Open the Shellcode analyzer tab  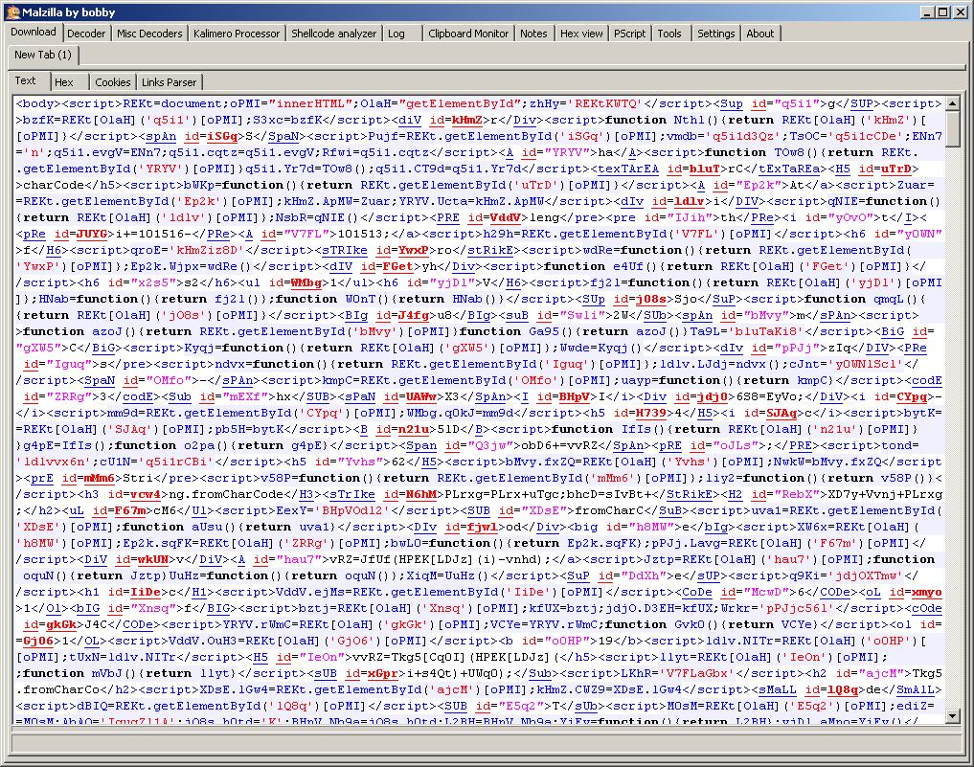pos(334,34)
